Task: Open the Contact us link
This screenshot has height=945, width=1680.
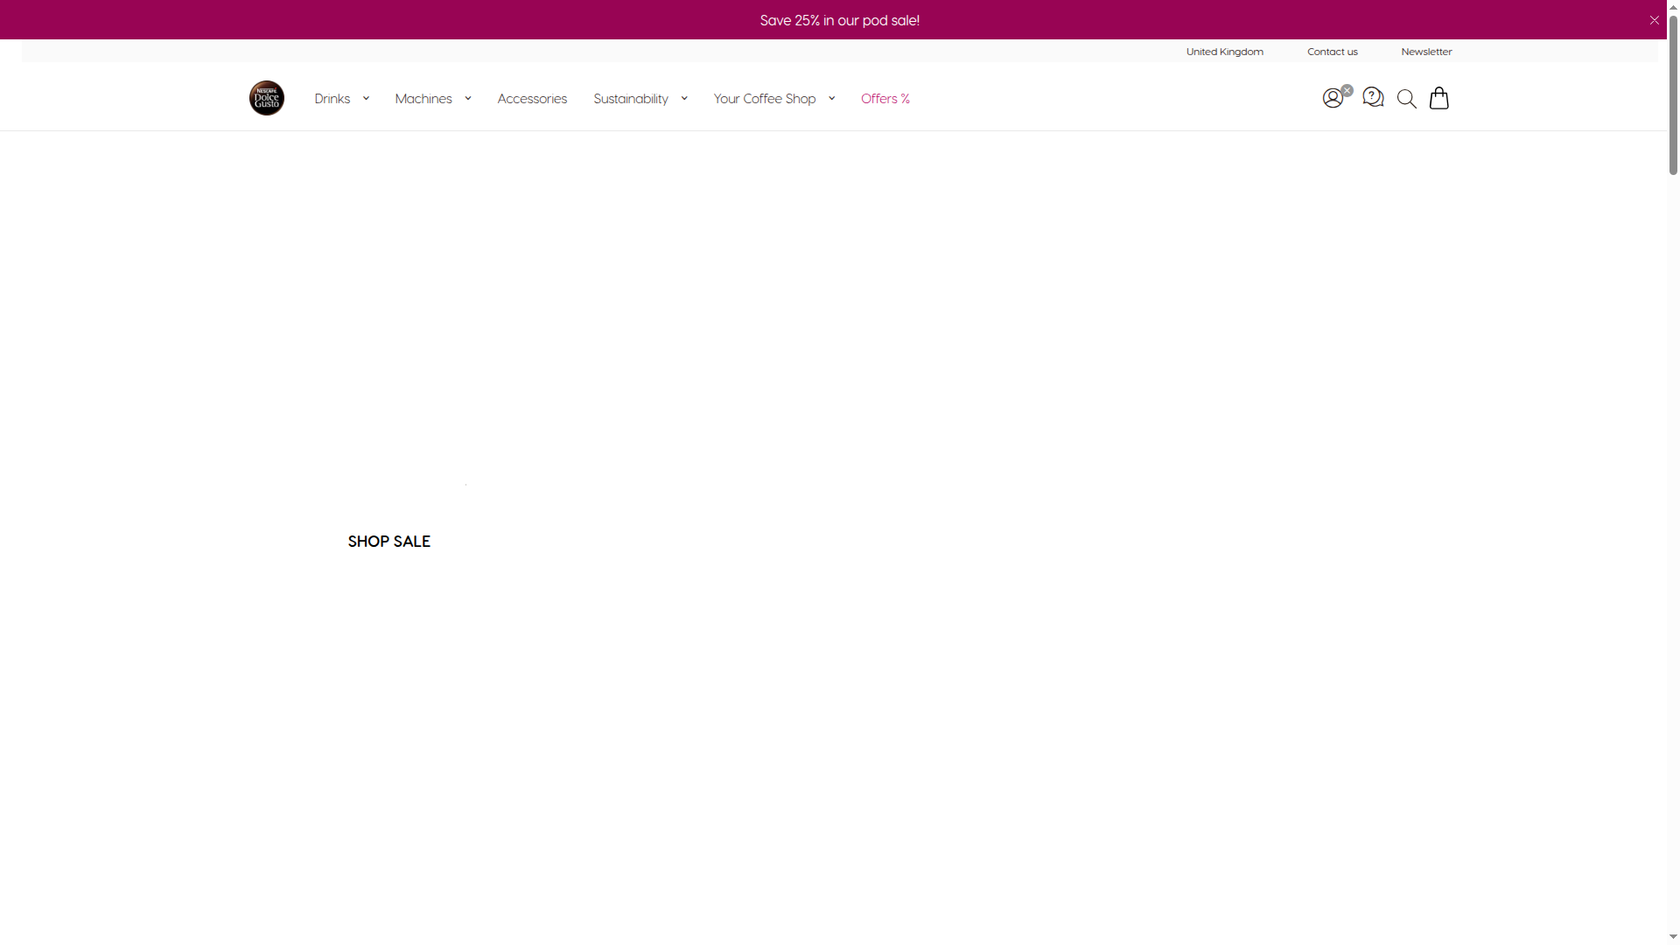Action: (1332, 52)
